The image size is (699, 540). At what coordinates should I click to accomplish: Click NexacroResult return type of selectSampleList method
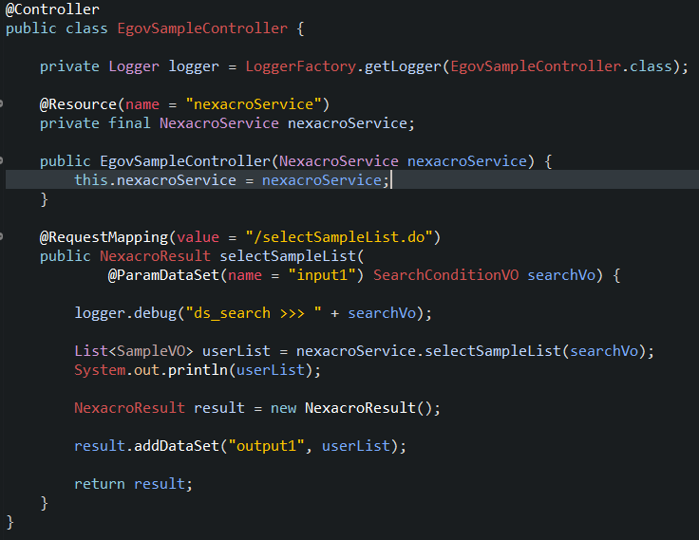[155, 256]
